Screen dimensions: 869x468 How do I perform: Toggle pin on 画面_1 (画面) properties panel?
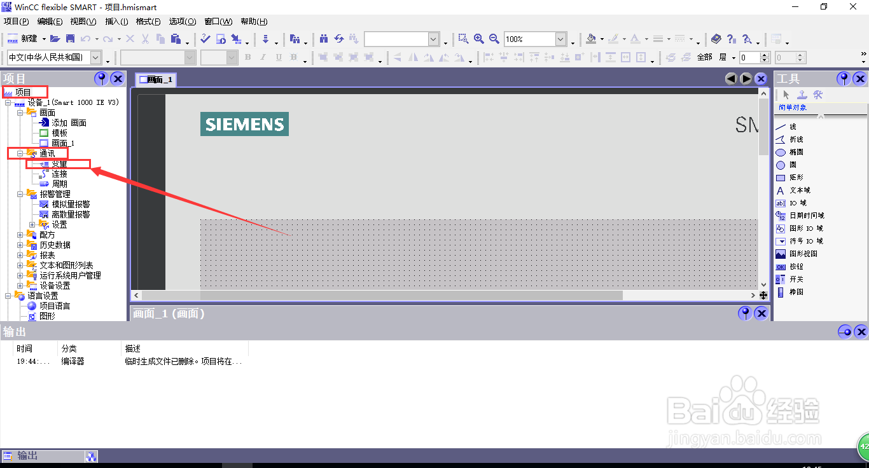click(x=745, y=313)
